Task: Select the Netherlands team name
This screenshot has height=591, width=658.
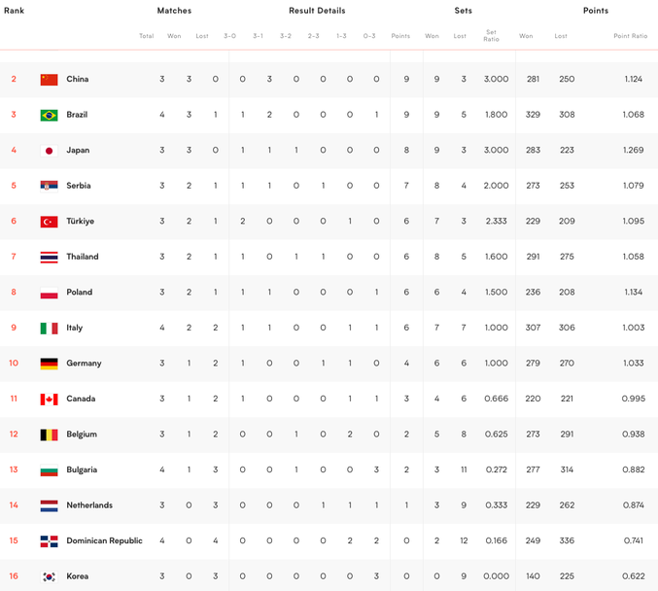Action: tap(89, 505)
